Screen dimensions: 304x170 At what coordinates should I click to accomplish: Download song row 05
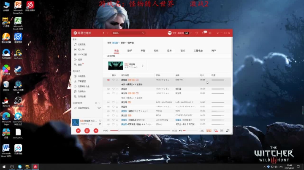(117, 106)
